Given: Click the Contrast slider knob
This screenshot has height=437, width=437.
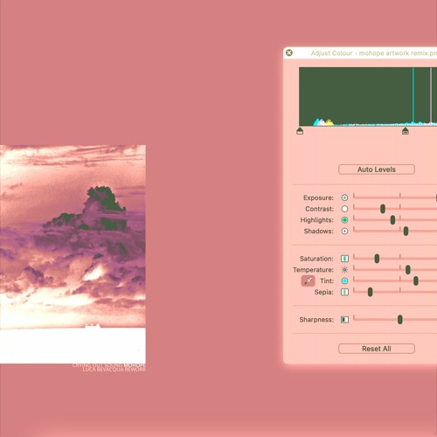Looking at the screenshot, I should (x=383, y=209).
